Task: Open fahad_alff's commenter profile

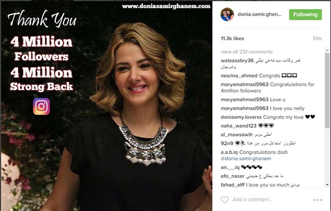Action: tap(233, 185)
